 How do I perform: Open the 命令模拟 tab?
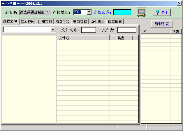pyautogui.click(x=97, y=22)
